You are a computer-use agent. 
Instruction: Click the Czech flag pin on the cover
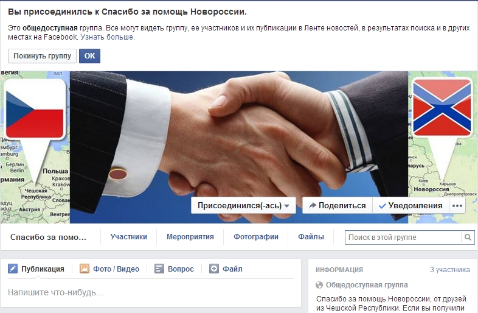[35, 110]
